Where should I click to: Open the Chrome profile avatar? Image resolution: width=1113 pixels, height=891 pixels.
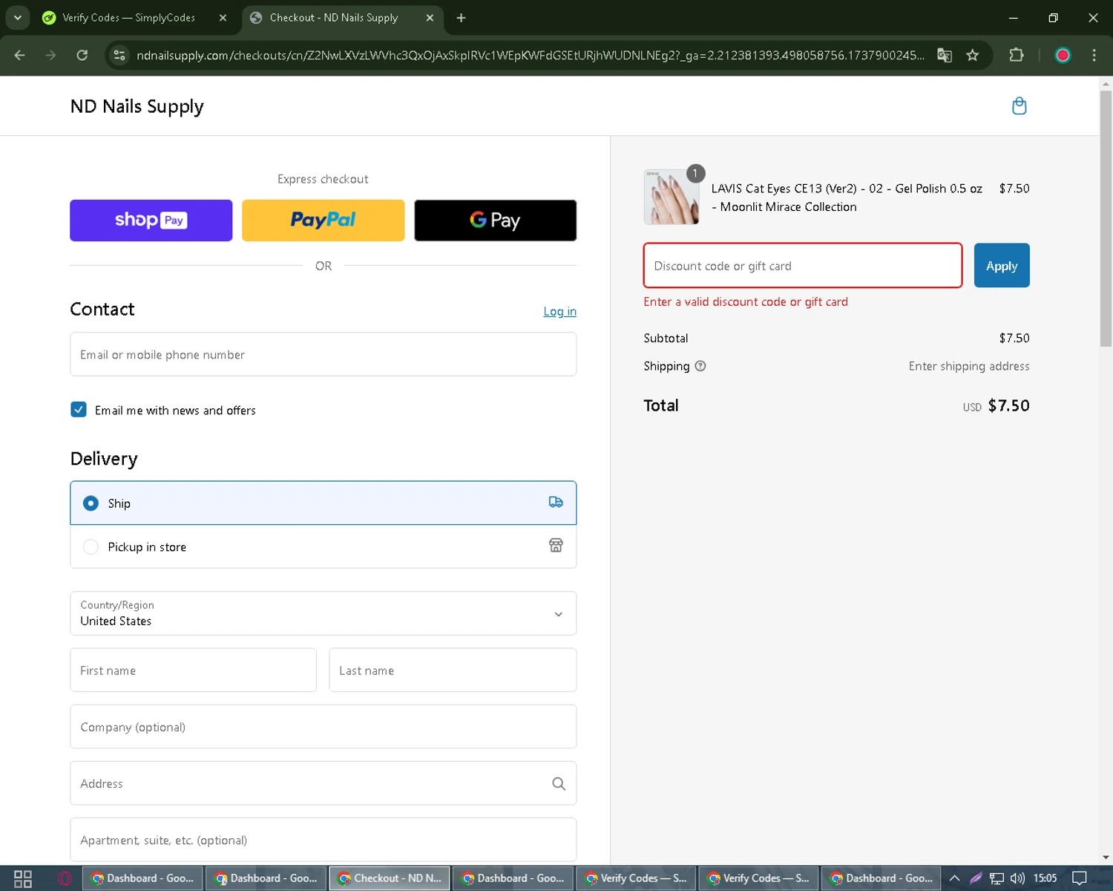[1063, 55]
